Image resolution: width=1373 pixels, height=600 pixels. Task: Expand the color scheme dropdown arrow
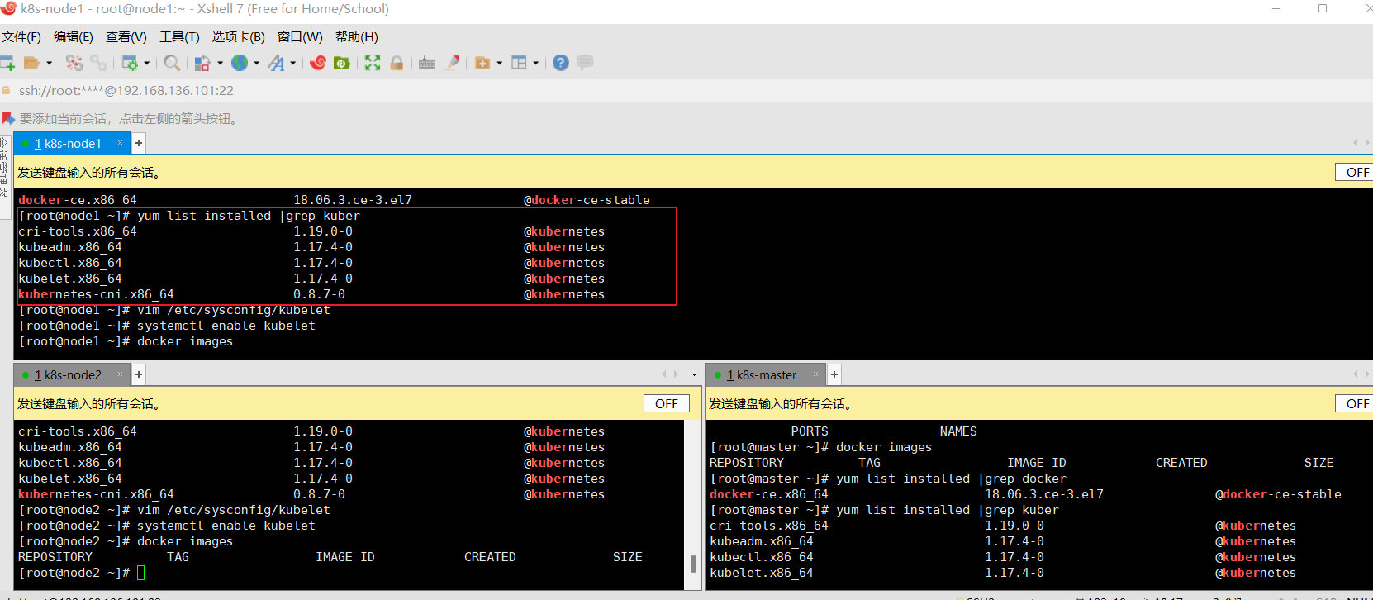pyautogui.click(x=220, y=63)
